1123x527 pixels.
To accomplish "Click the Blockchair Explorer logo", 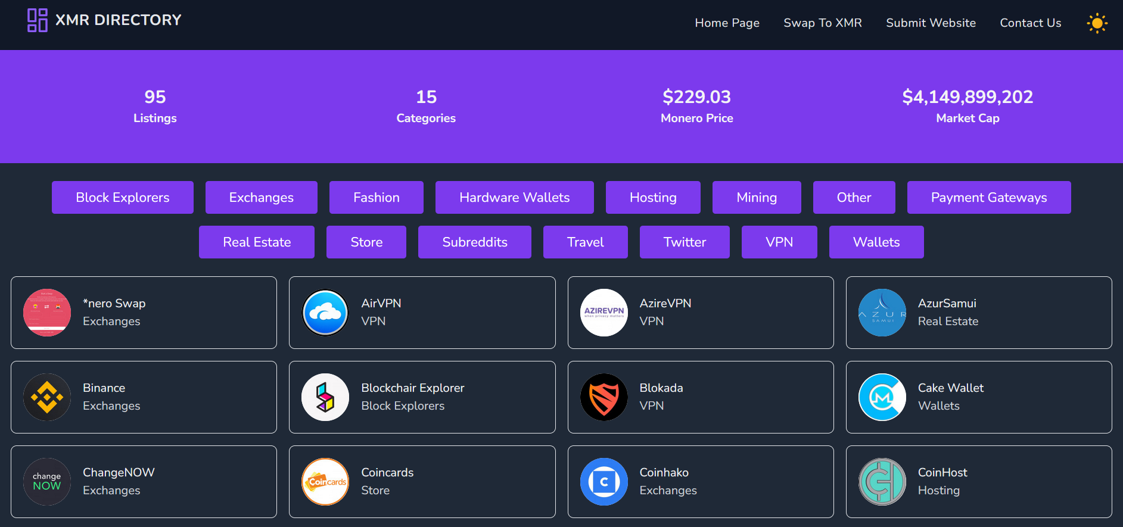I will [325, 397].
